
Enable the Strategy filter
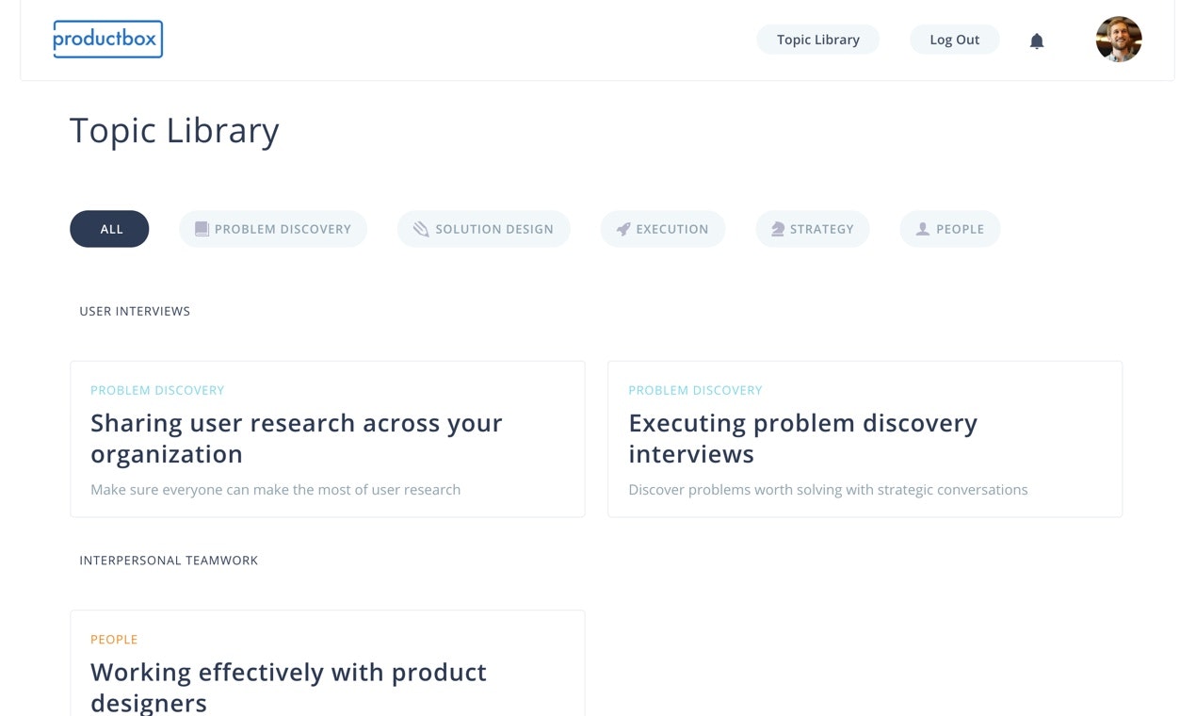[x=813, y=228]
